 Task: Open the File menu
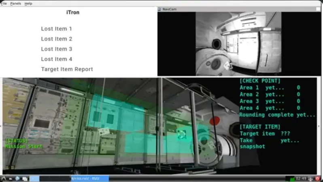click(x=4, y=3)
